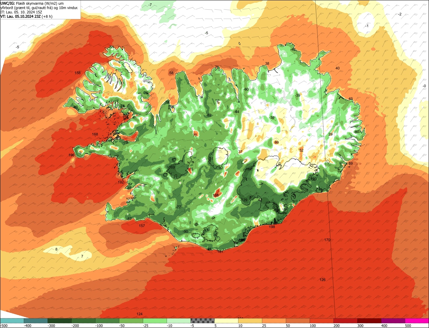This screenshot has width=429, height=328.
Task: Click legend swatch between 50 and 100
Action: pos(298,321)
